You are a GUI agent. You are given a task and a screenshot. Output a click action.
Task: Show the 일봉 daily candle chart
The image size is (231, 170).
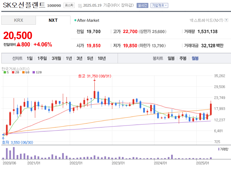171,58
